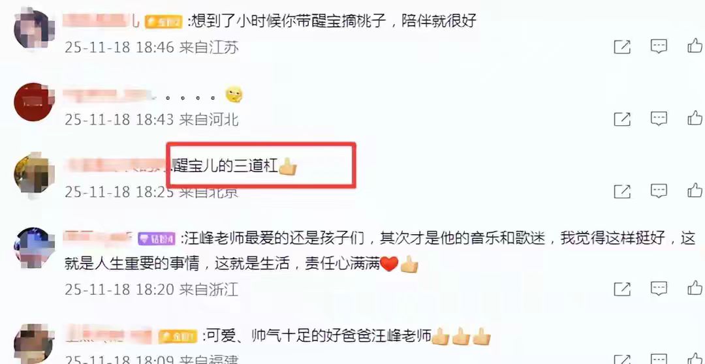View profile picture of the Beijing commenter
The image size is (705, 364).
click(x=34, y=174)
